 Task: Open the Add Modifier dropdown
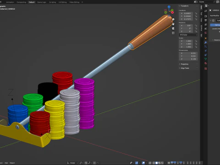pos(215,16)
